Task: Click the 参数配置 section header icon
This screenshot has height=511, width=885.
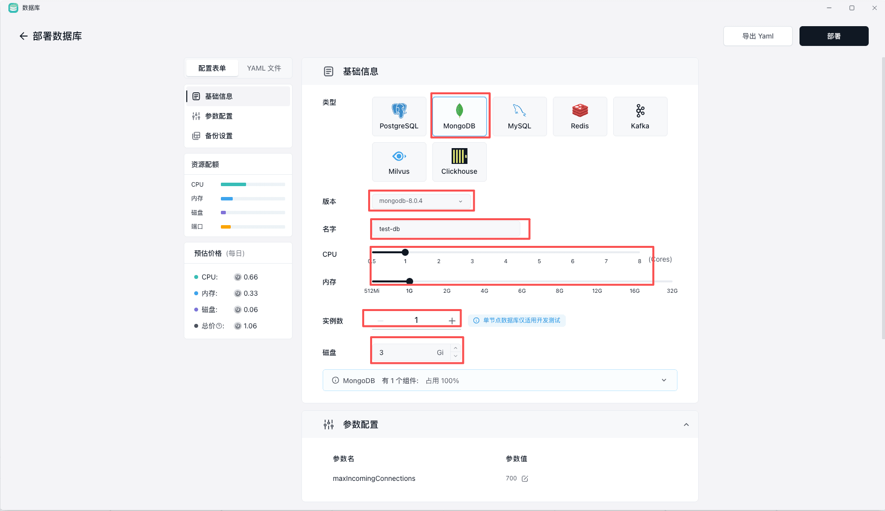Action: (329, 425)
